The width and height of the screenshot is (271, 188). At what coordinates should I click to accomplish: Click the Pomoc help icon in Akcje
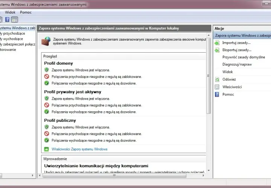tap(217, 94)
